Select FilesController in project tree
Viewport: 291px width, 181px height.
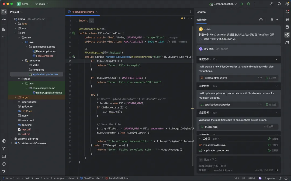(x=44, y=56)
